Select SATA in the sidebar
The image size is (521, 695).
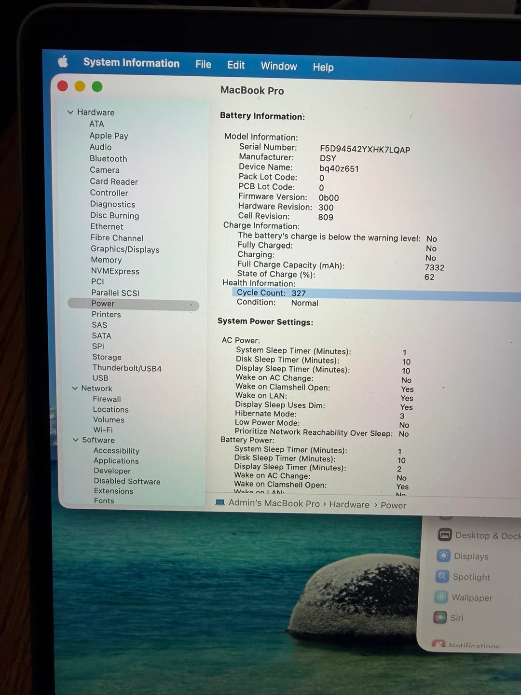coord(102,335)
